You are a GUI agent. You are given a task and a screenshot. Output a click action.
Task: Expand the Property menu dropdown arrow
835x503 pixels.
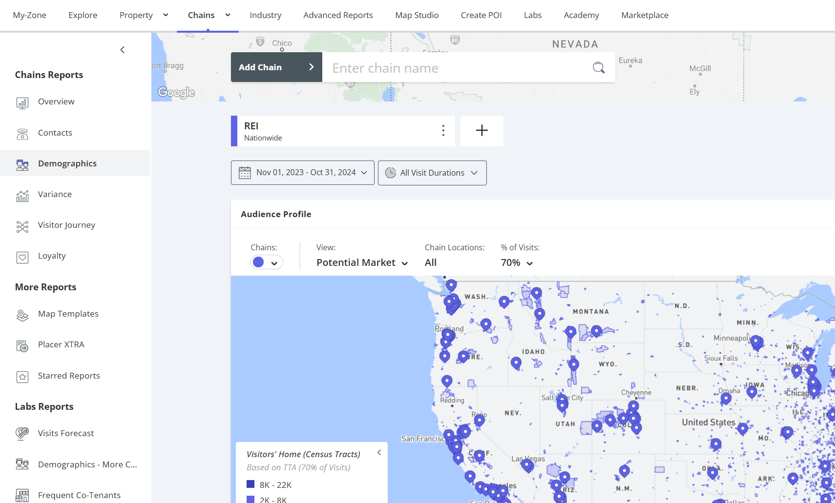[x=166, y=15]
